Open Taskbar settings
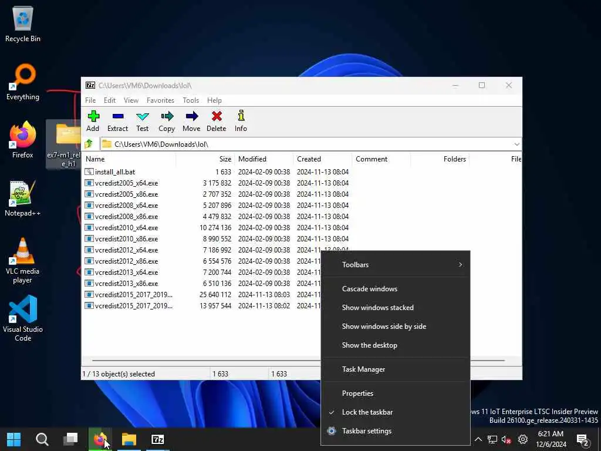This screenshot has width=601, height=451. [396, 431]
